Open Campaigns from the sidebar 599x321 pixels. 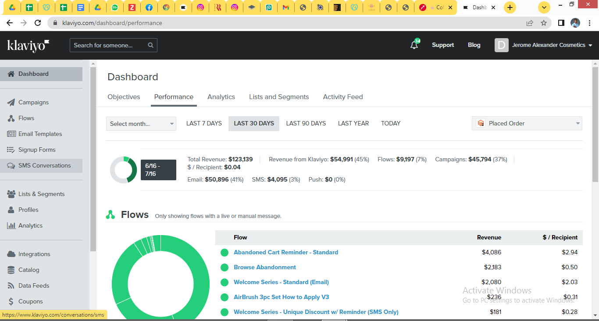click(x=33, y=102)
